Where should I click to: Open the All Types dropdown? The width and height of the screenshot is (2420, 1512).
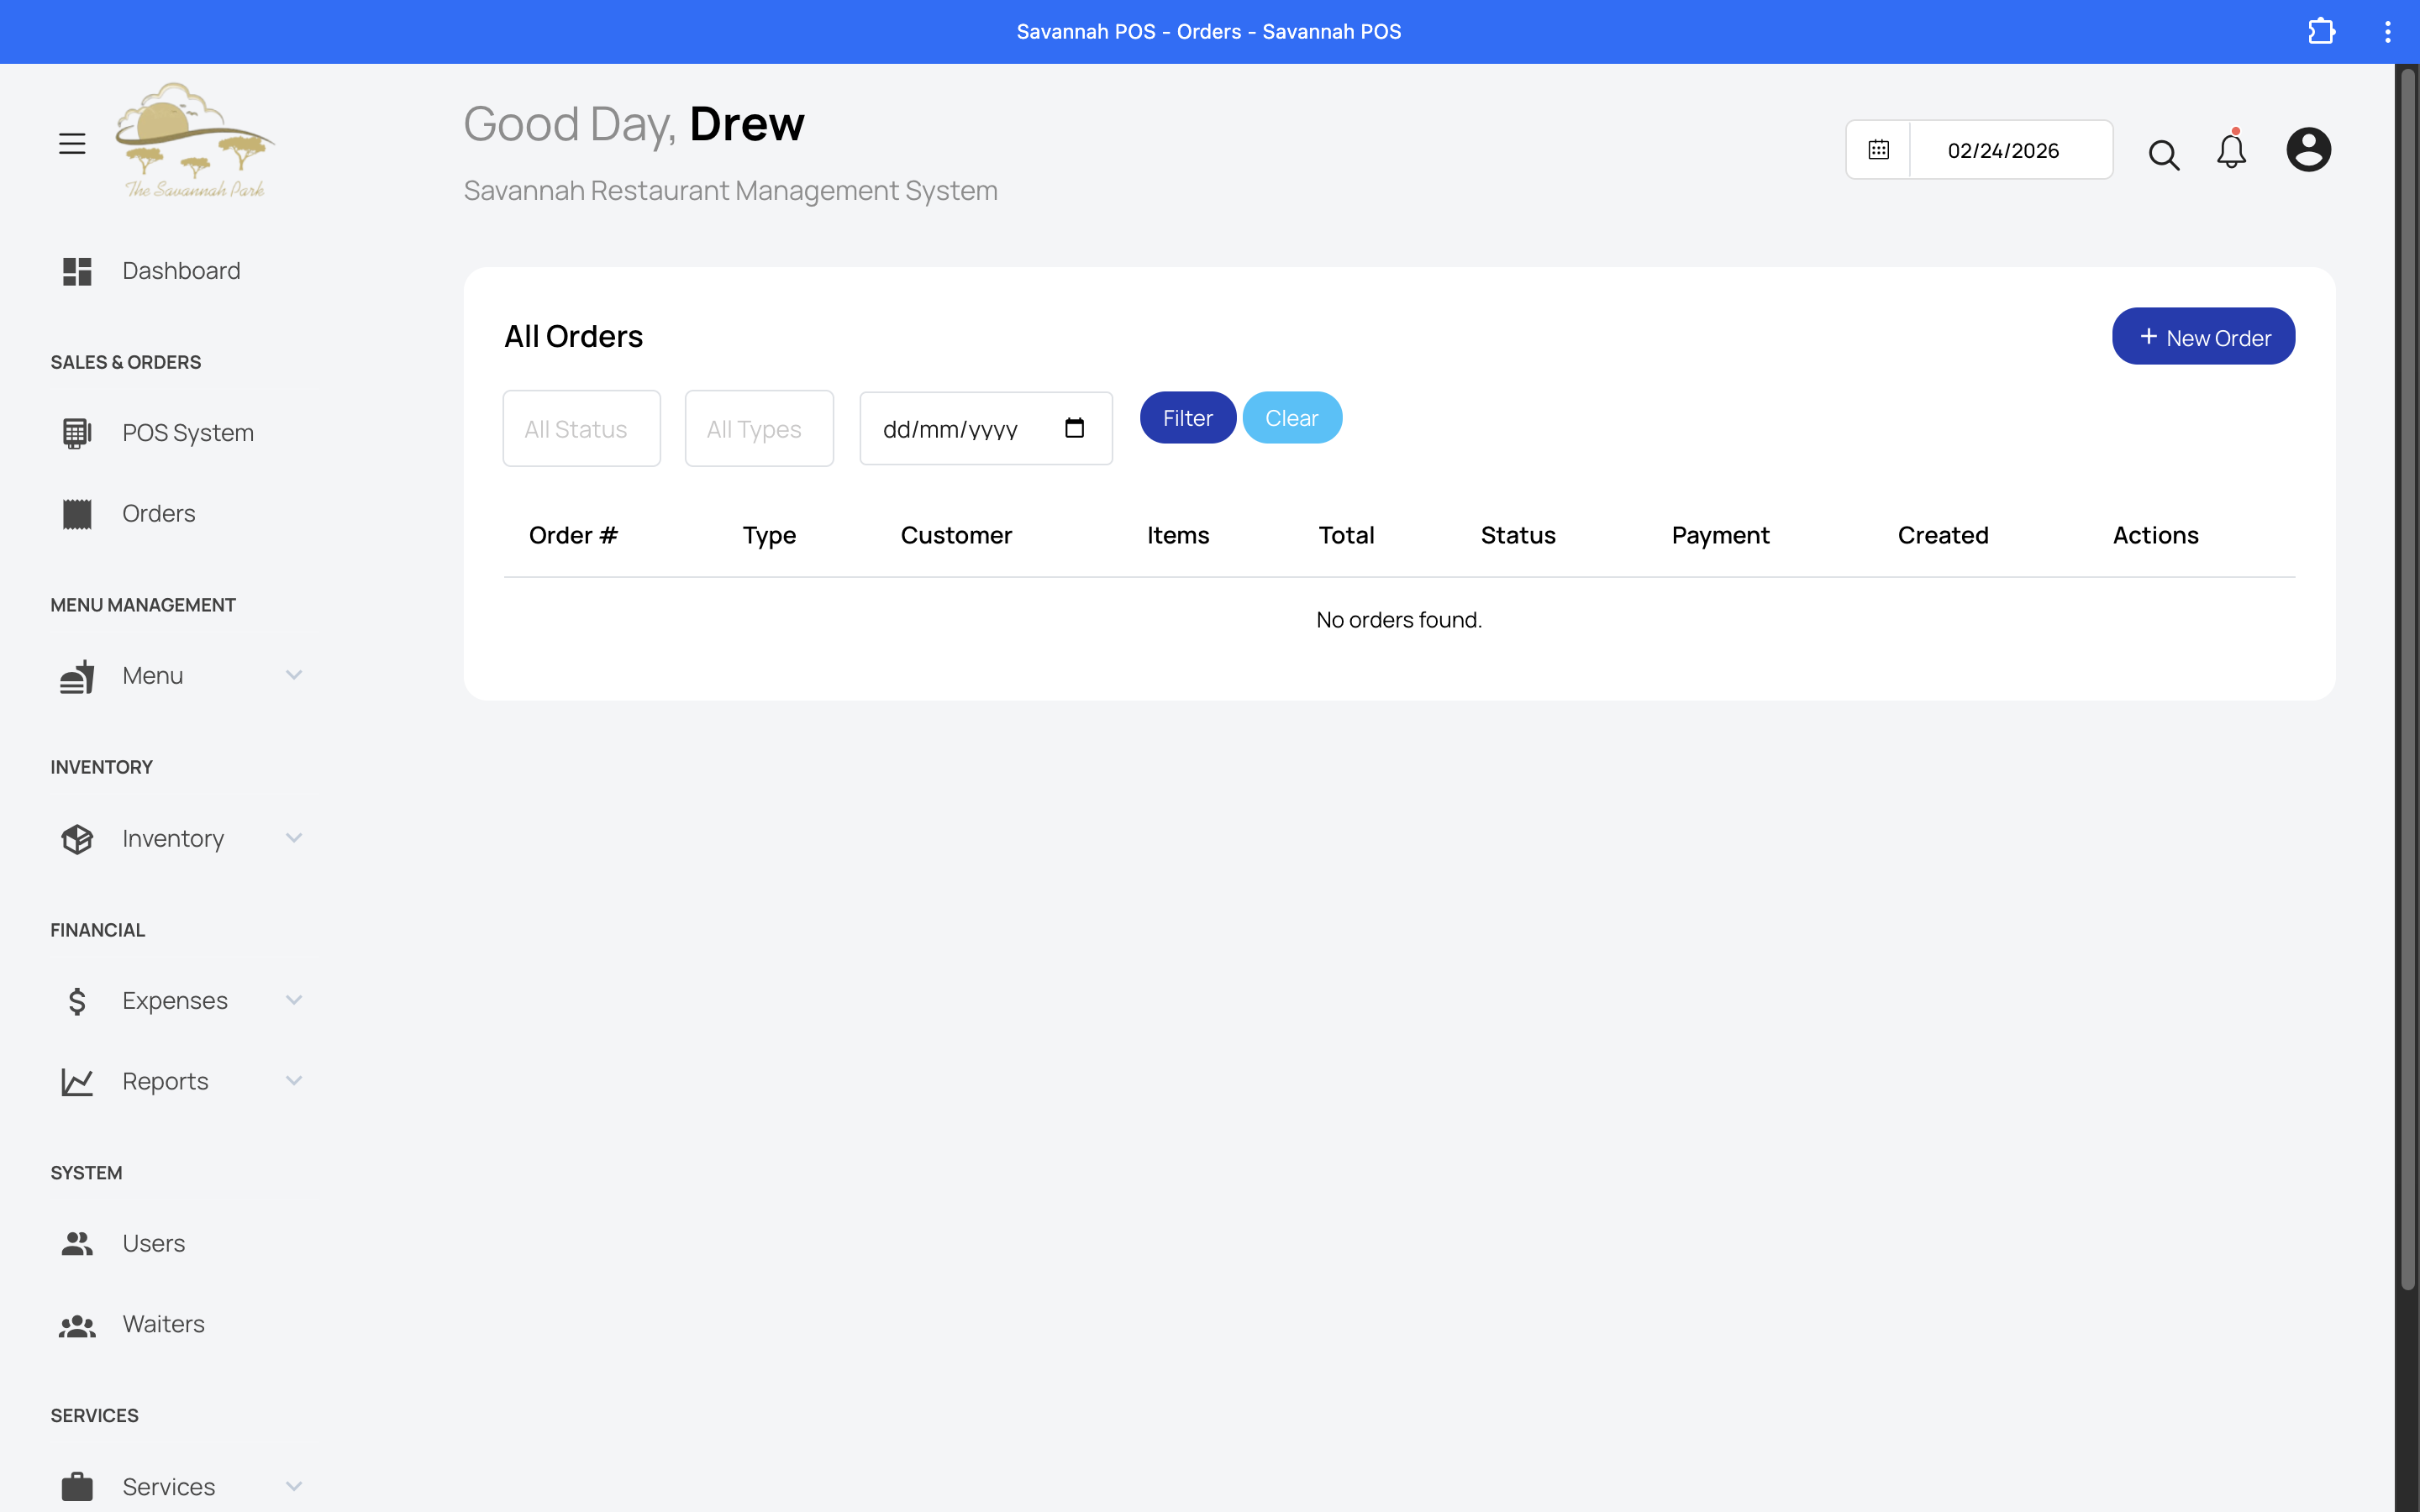pyautogui.click(x=758, y=428)
